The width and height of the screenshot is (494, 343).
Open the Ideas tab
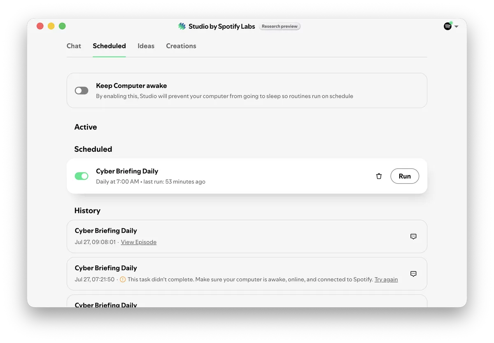[146, 46]
